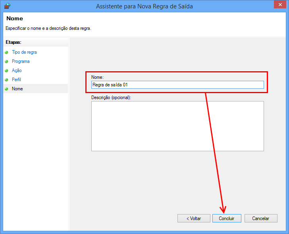289x234 pixels.
Task: Go back with the Voltar button
Action: pos(194,218)
